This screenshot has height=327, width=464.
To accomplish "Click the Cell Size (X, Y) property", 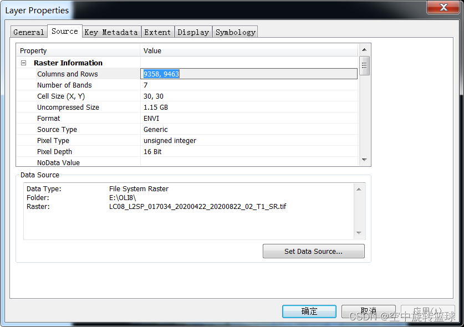I will coord(61,96).
